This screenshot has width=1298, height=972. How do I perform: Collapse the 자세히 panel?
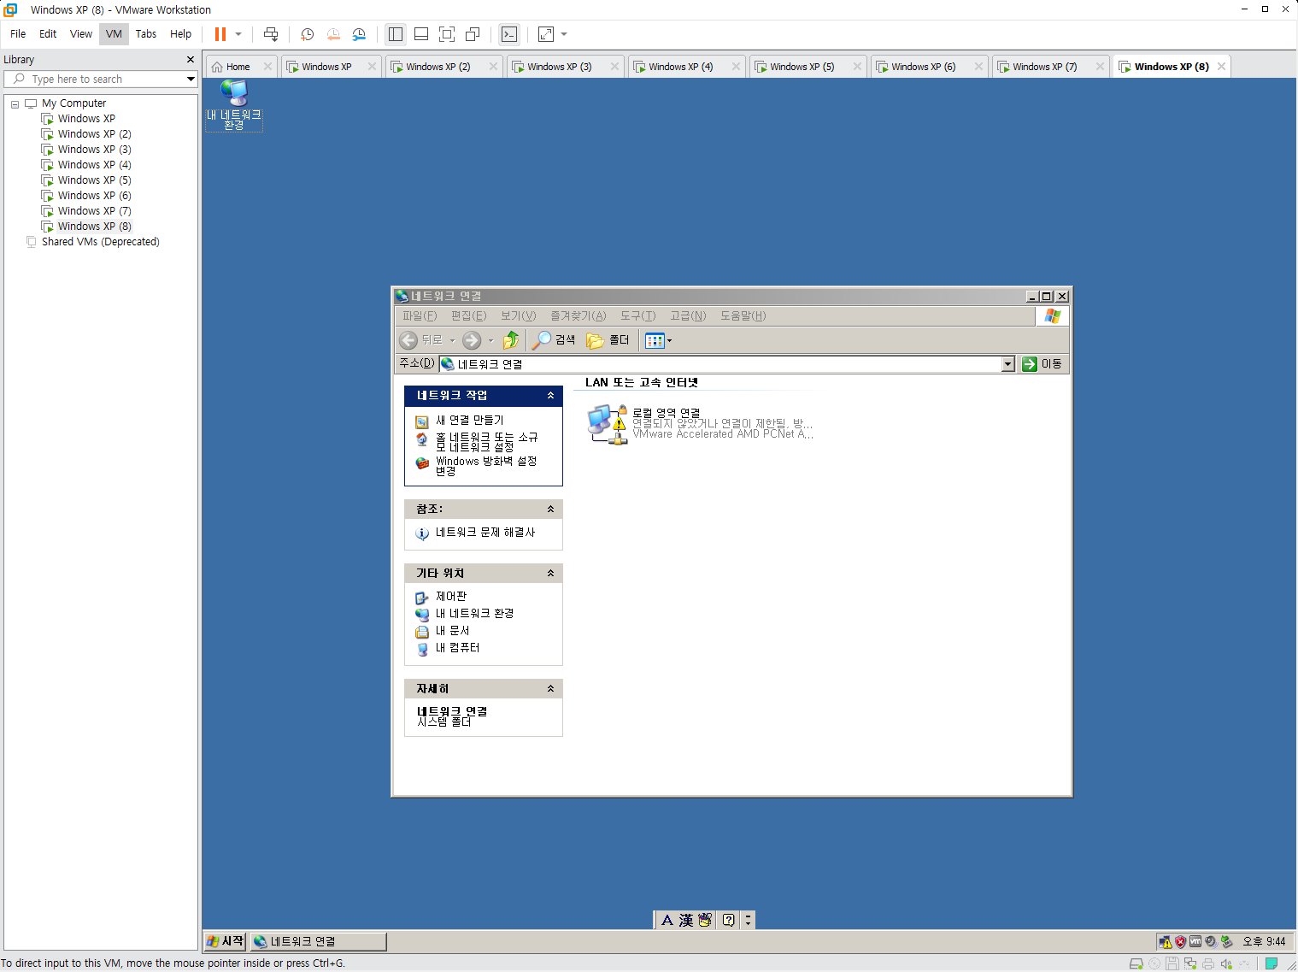pyautogui.click(x=550, y=689)
